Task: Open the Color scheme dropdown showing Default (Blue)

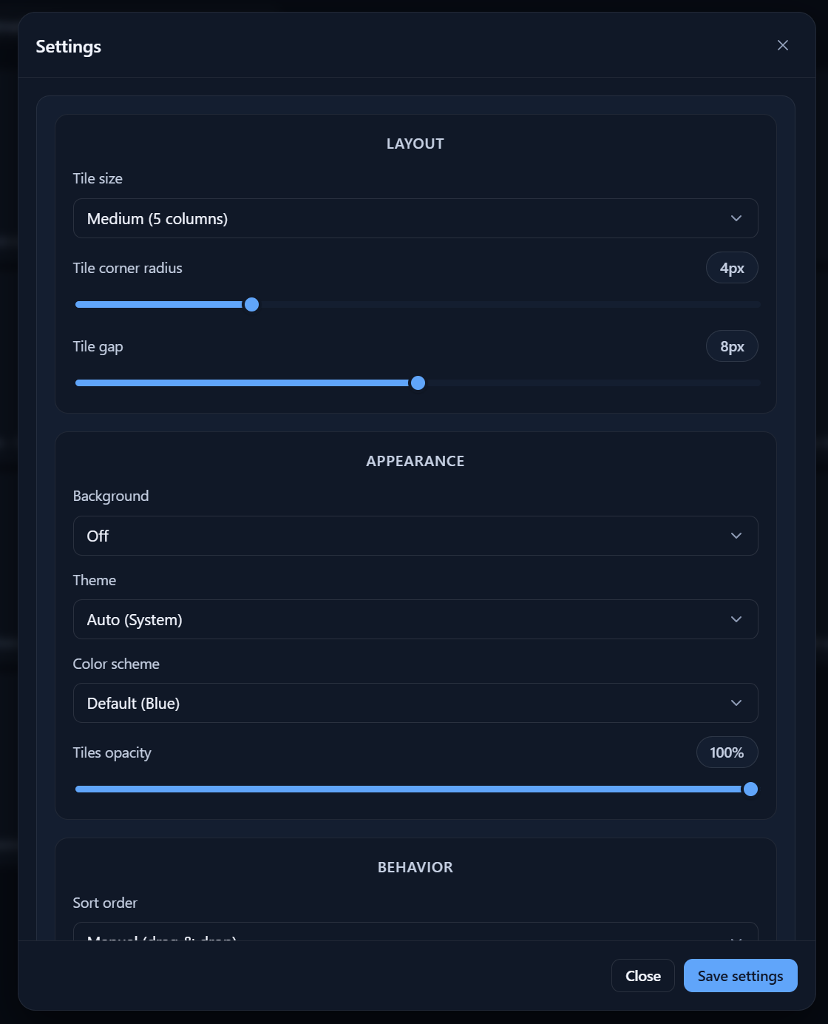Action: [415, 703]
